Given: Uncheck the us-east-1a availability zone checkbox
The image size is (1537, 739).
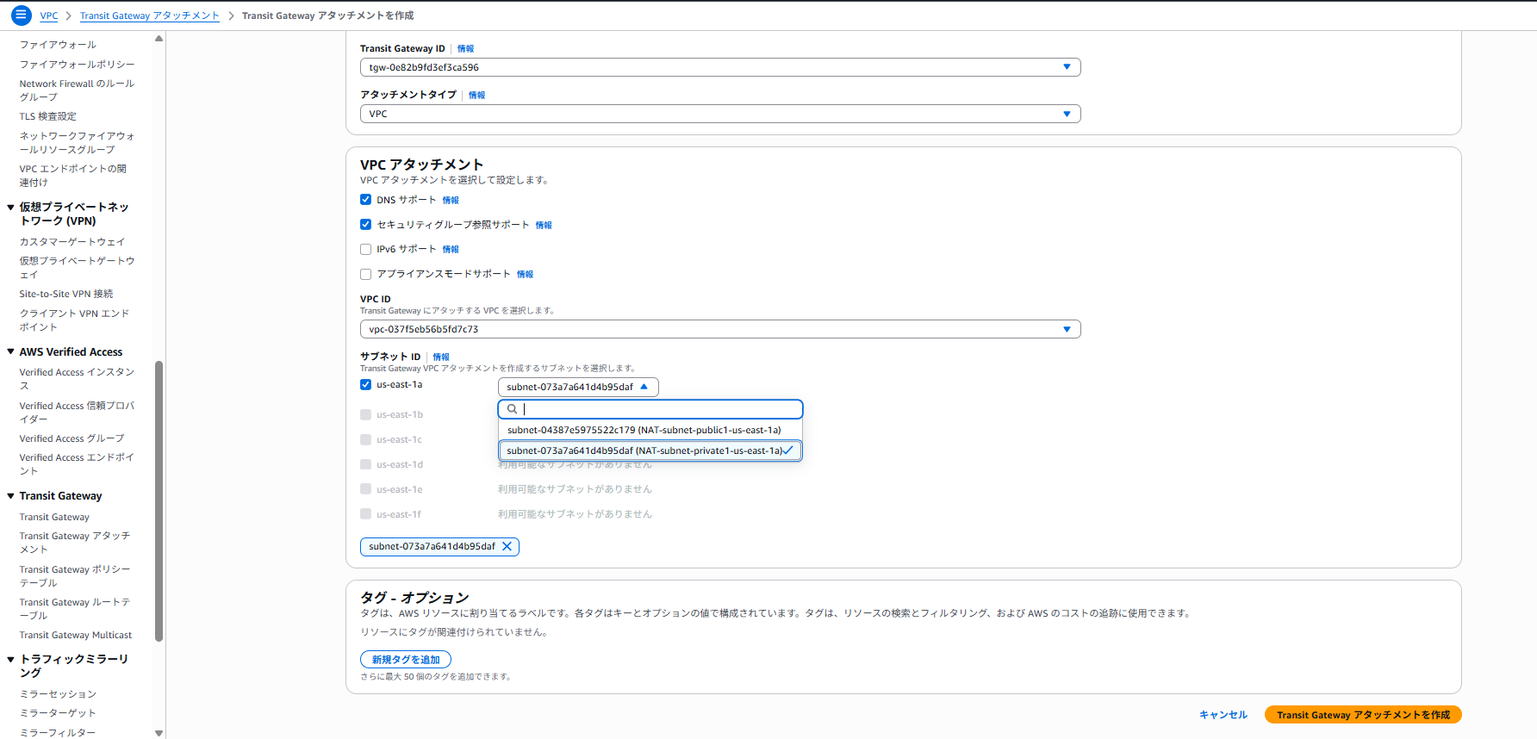Looking at the screenshot, I should [x=365, y=384].
